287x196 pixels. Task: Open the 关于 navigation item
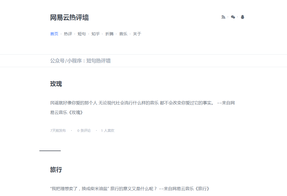[137, 34]
